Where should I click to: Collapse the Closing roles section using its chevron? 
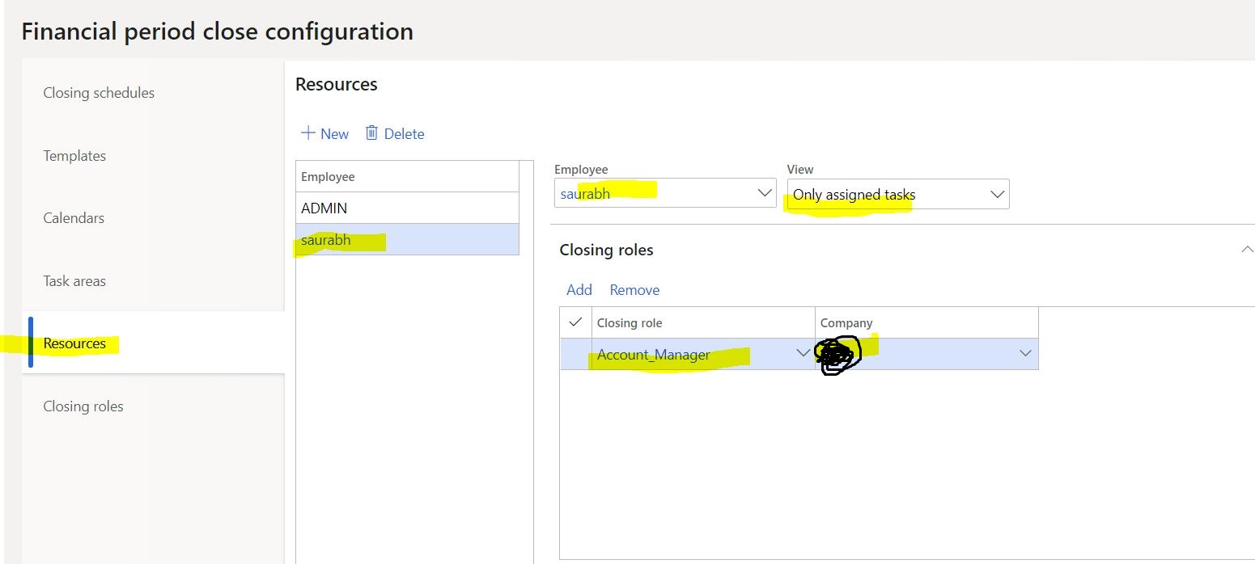[x=1247, y=249]
